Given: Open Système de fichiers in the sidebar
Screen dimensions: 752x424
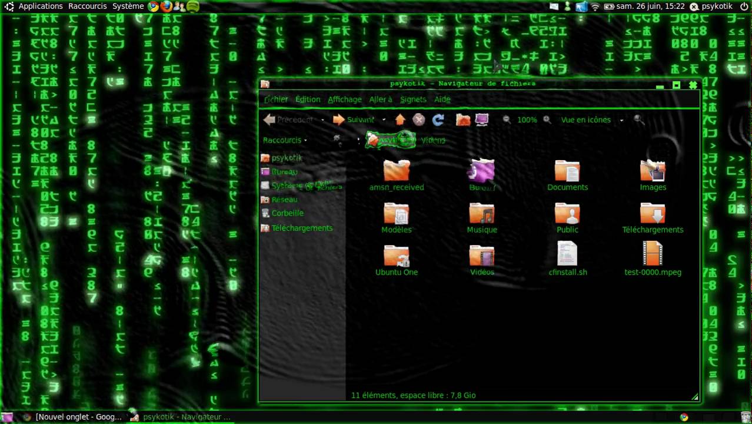Looking at the screenshot, I should click(x=301, y=185).
